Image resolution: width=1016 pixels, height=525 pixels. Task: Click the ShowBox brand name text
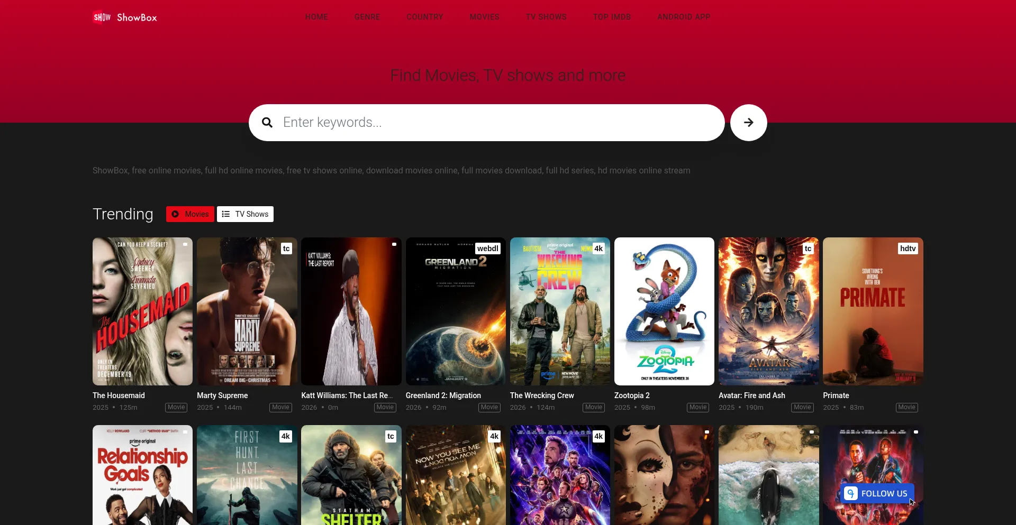click(x=137, y=17)
